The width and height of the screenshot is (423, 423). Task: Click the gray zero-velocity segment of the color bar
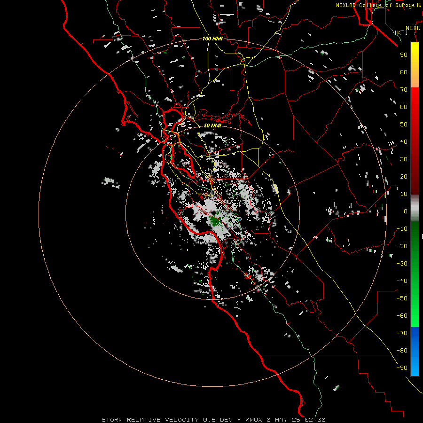click(415, 208)
